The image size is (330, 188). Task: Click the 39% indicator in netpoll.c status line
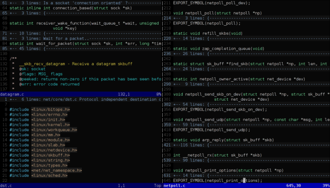(x=326, y=186)
